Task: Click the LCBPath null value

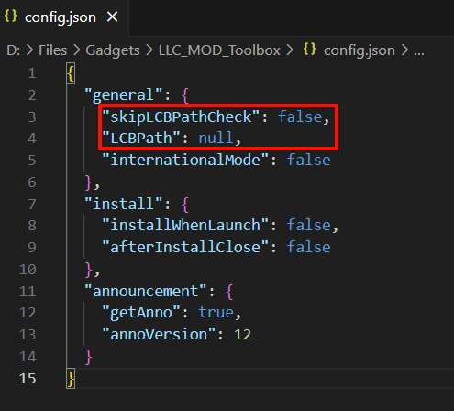Action: tap(216, 138)
